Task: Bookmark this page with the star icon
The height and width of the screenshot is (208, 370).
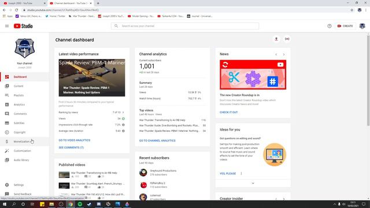Action: (352, 10)
